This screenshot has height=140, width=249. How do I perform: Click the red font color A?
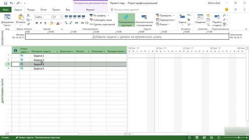click(x=58, y=23)
